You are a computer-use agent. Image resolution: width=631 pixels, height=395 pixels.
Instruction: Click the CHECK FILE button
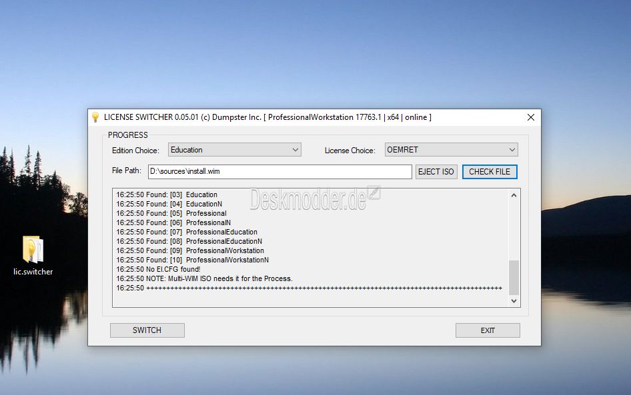point(490,171)
